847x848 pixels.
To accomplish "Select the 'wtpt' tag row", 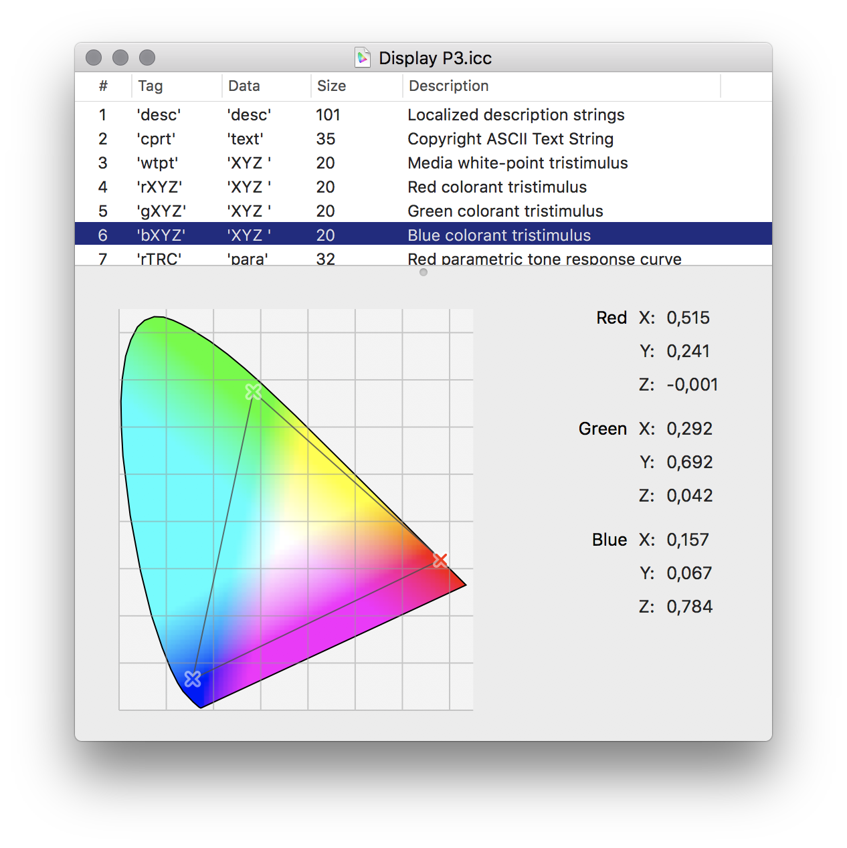I will click(423, 163).
